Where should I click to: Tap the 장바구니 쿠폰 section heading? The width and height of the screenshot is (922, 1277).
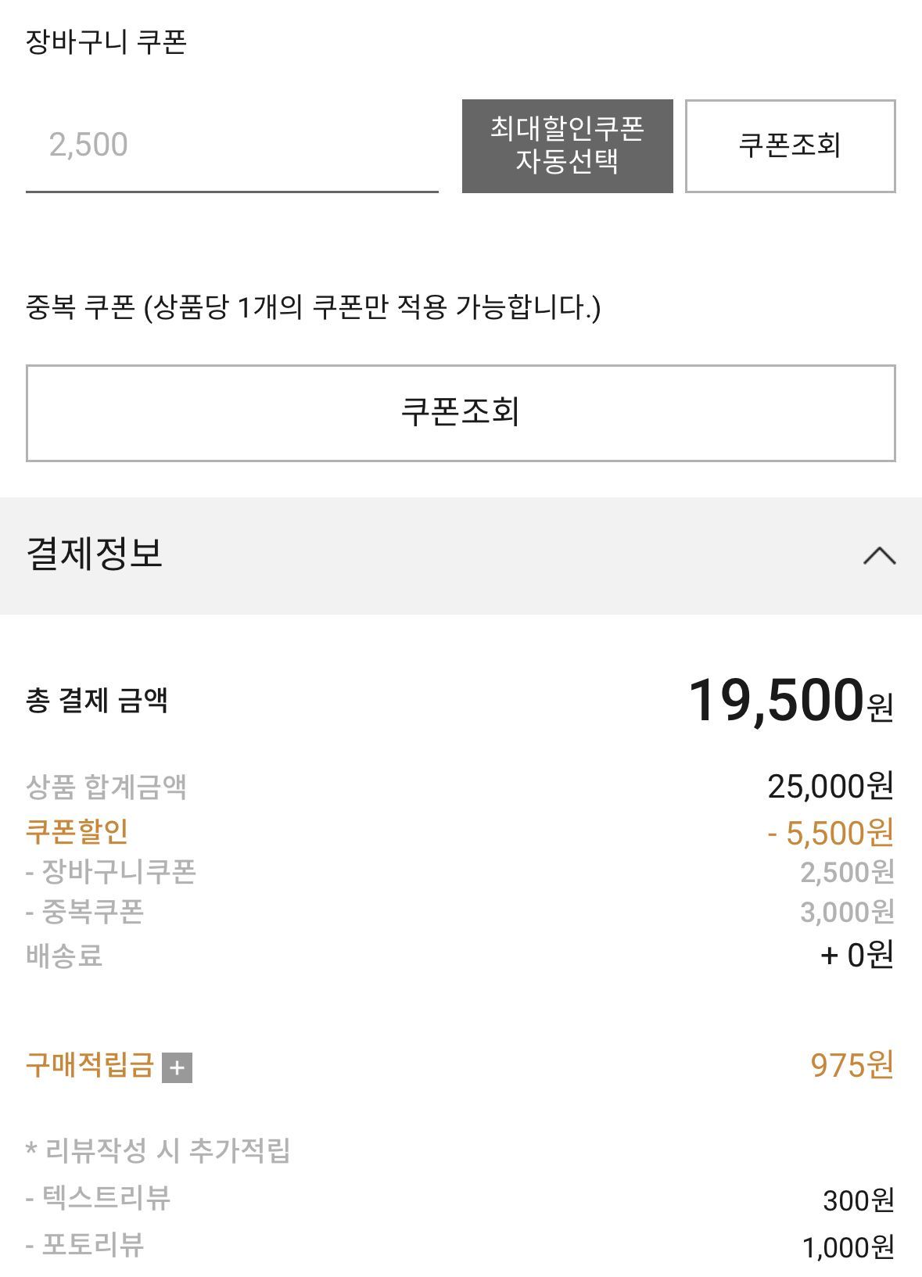tap(106, 42)
